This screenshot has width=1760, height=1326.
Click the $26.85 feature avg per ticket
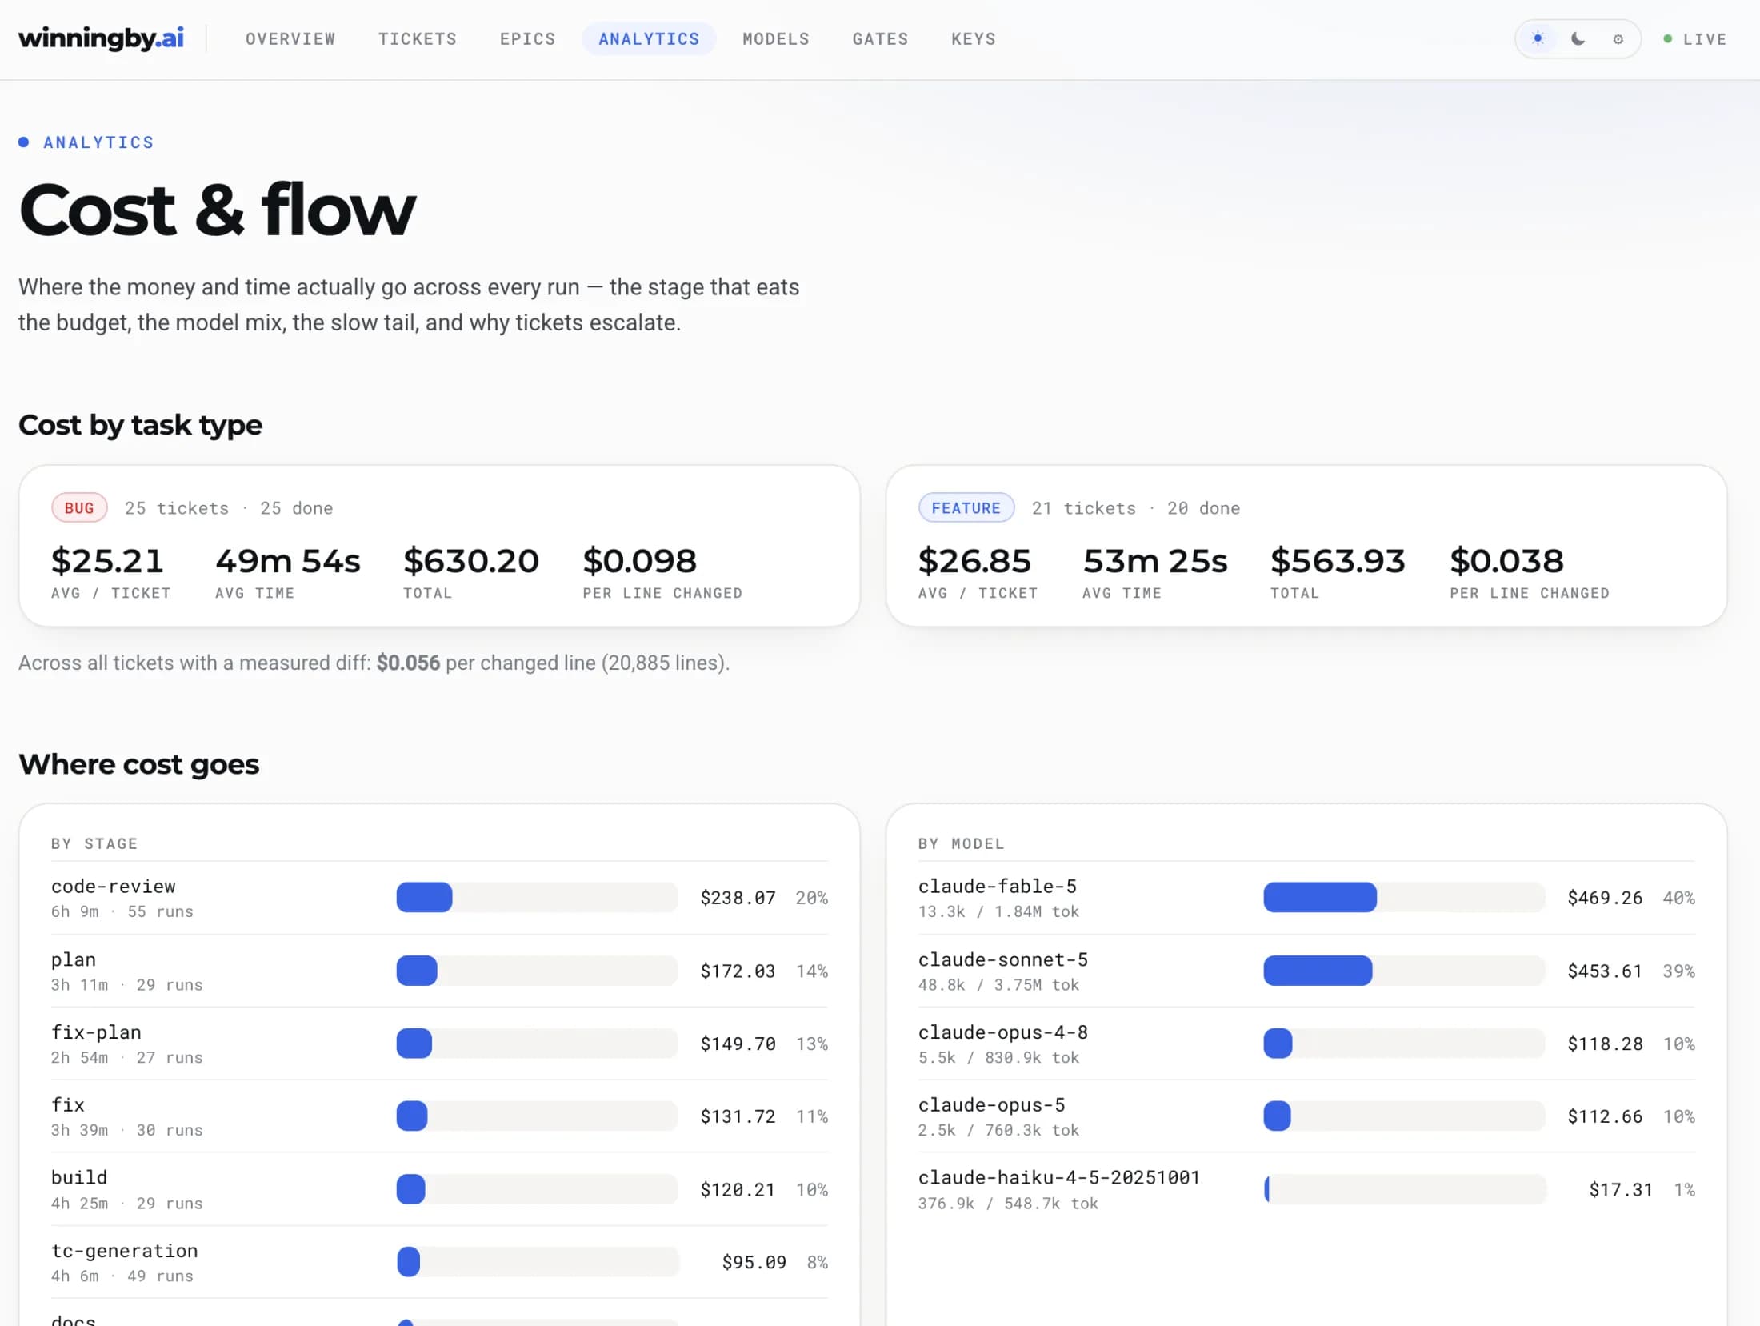click(974, 560)
